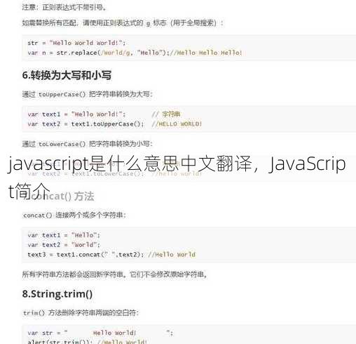Image resolution: width=356 pixels, height=344 pixels.
Task: Click the sentence about the g flag global search
Action: (x=123, y=23)
